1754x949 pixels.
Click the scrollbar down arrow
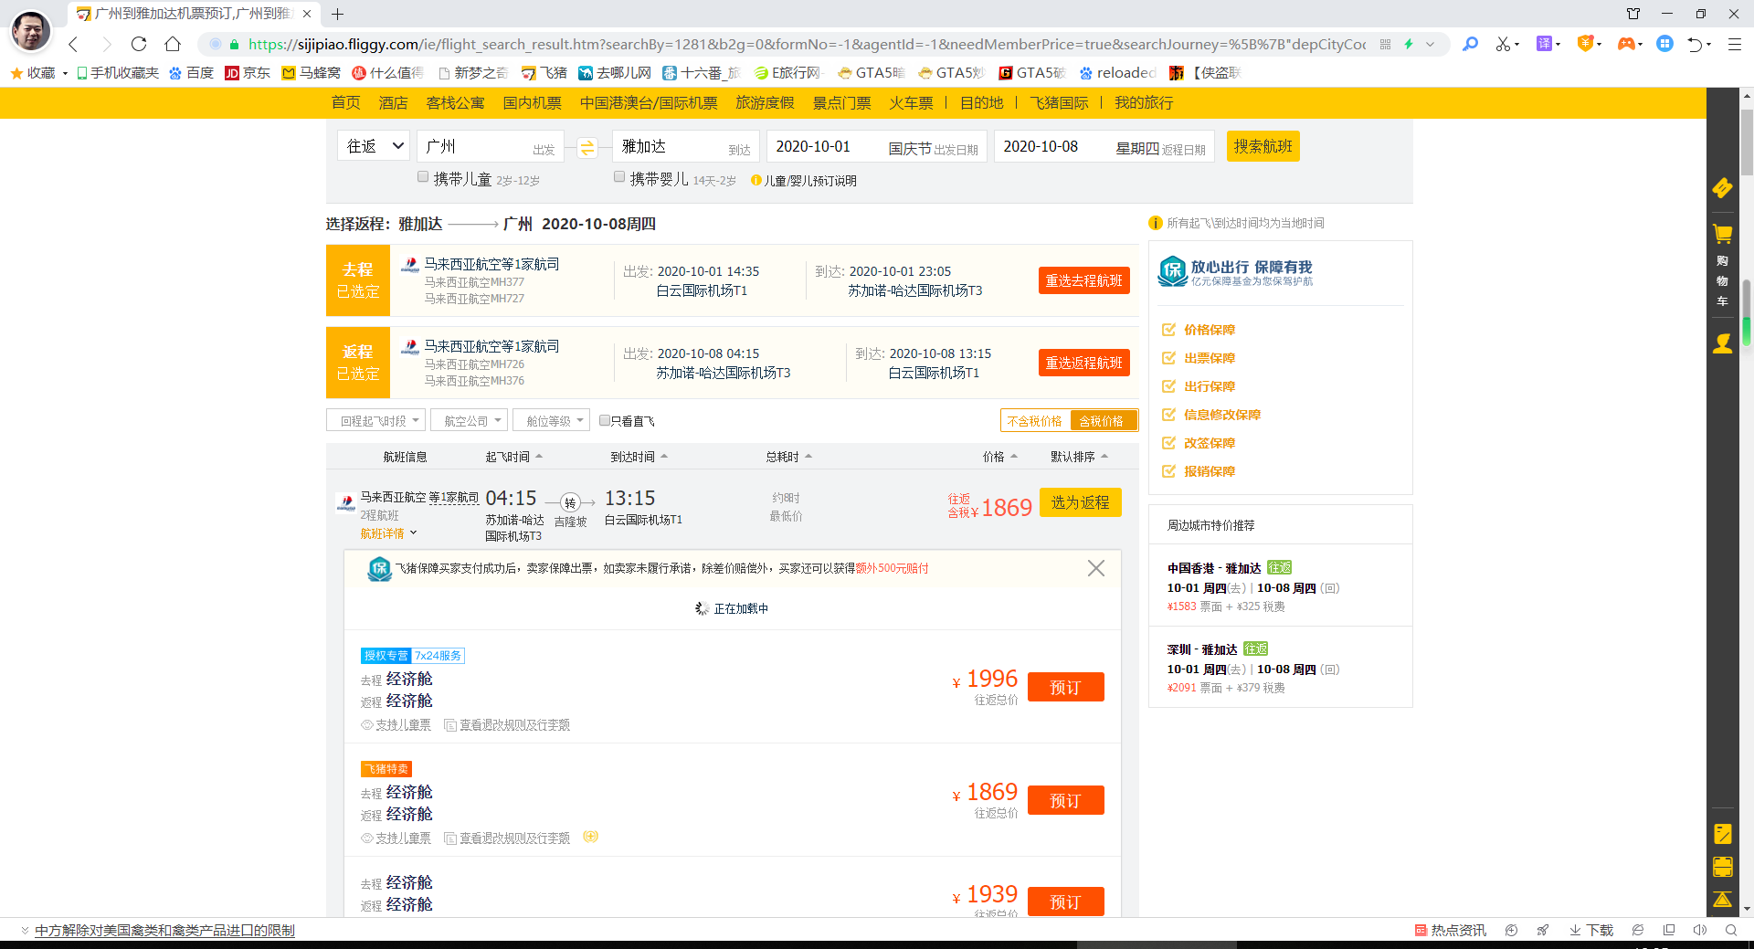click(x=1747, y=910)
